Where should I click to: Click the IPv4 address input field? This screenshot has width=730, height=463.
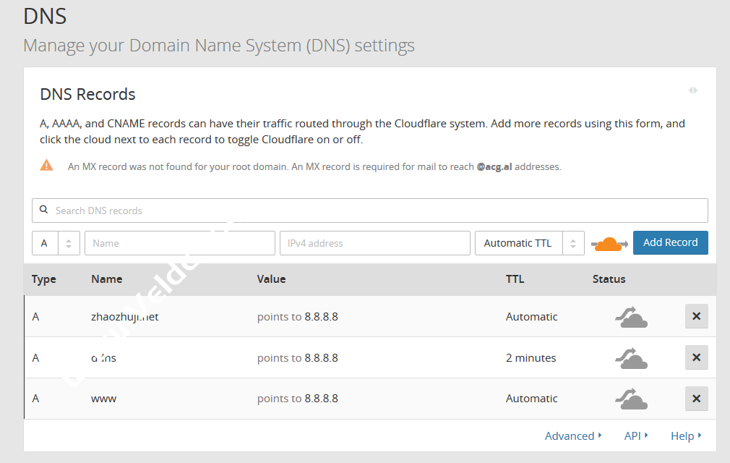(x=374, y=243)
